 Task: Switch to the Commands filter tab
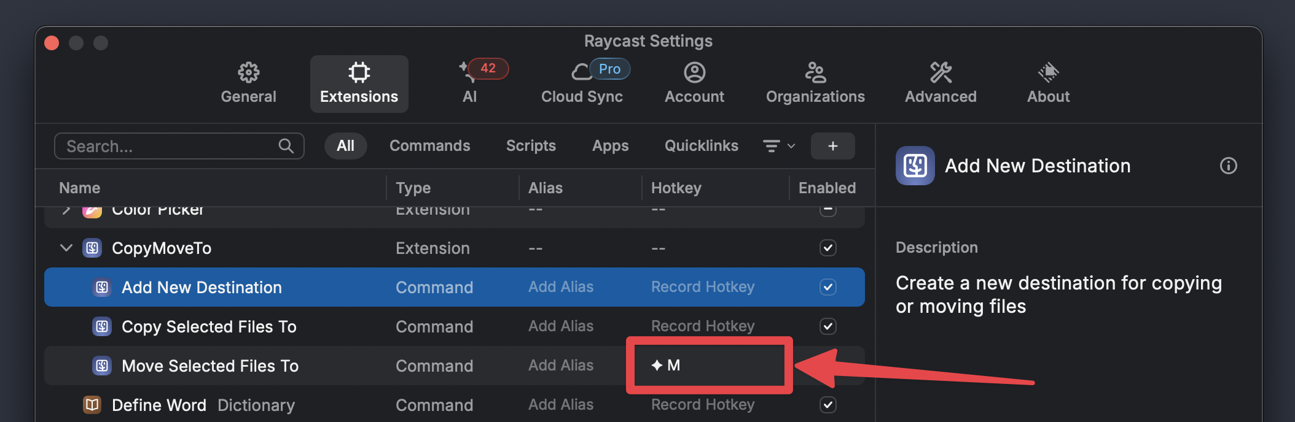(429, 146)
